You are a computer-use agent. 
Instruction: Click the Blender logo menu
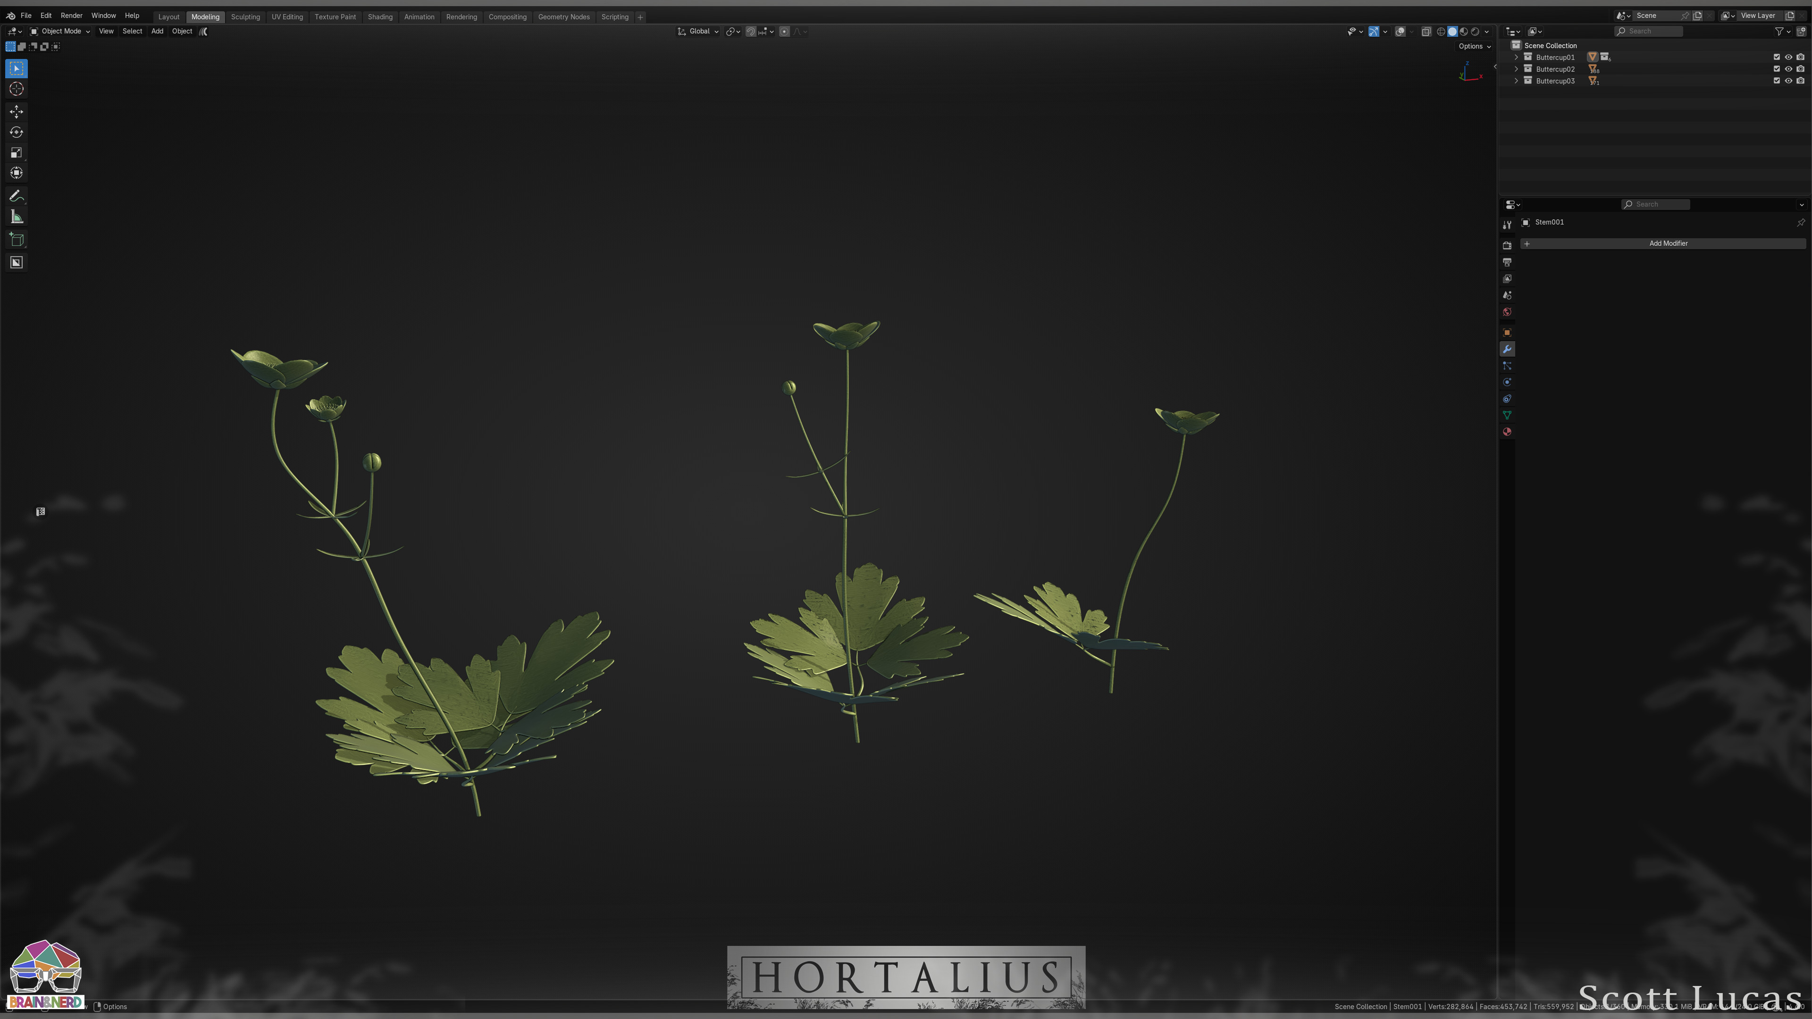(x=10, y=16)
